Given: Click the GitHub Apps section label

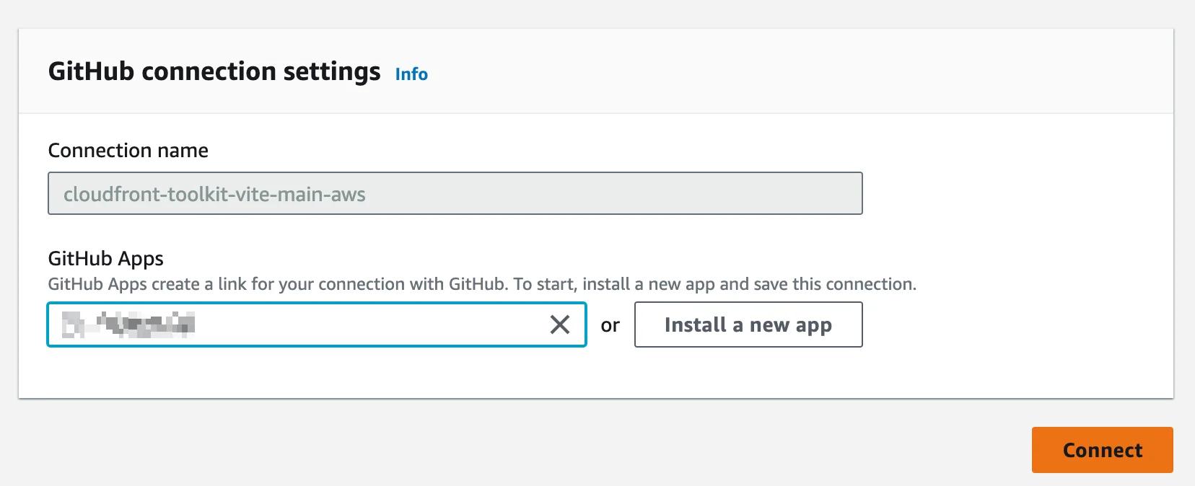Looking at the screenshot, I should click(x=105, y=258).
